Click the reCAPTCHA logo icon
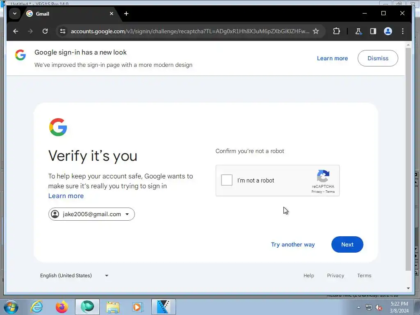Image resolution: width=420 pixels, height=315 pixels. pyautogui.click(x=323, y=176)
